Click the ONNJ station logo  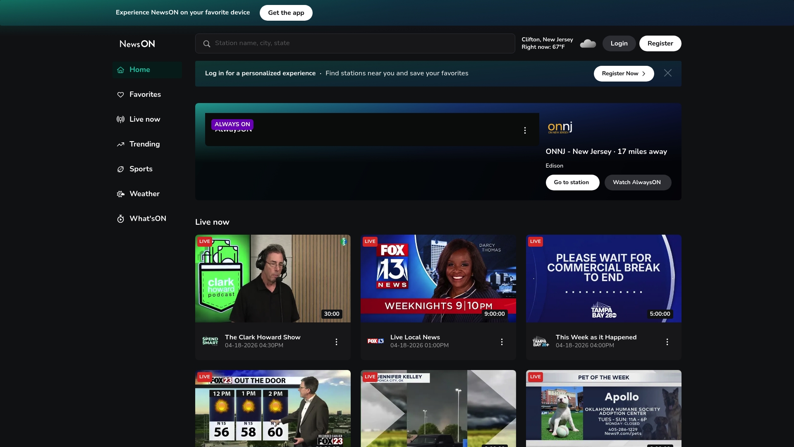pos(560,127)
